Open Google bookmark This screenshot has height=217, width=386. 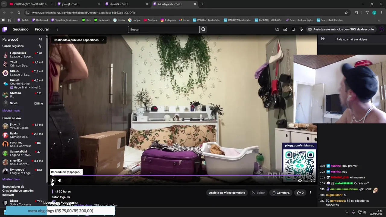pos(134,20)
